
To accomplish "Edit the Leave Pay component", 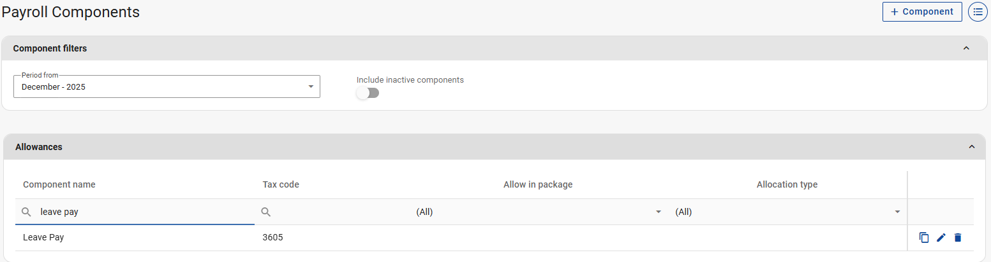I will [941, 238].
